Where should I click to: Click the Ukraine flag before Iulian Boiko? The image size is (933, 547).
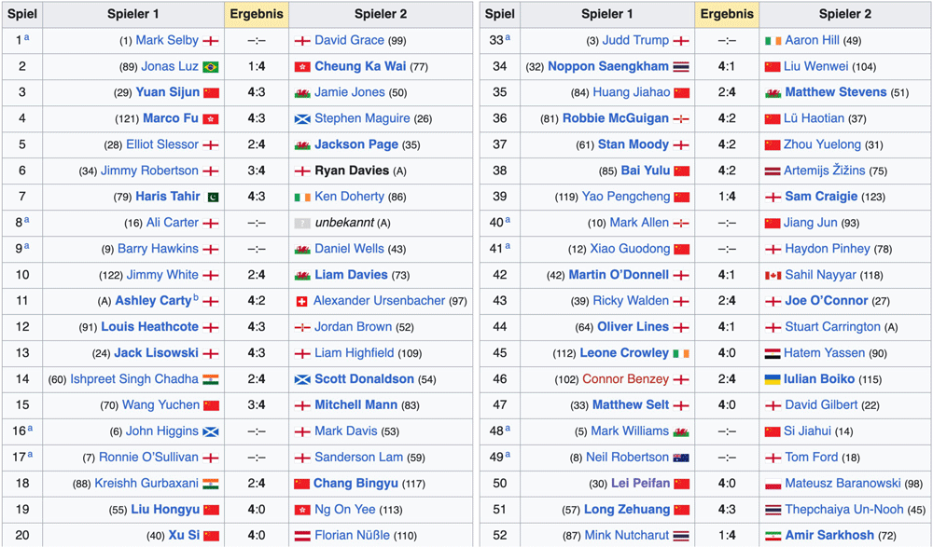772,379
